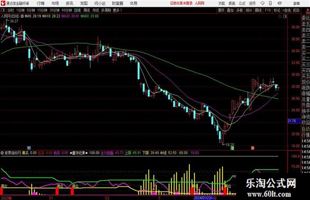Click the 黄买: 0.00 indicator value
The height and width of the screenshot is (200, 310).
click(29, 153)
